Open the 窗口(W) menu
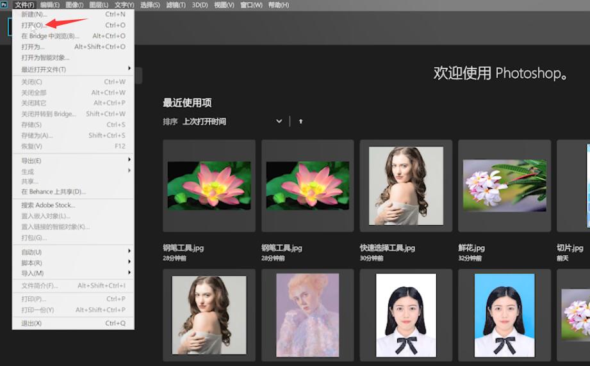590x366 pixels. click(251, 5)
